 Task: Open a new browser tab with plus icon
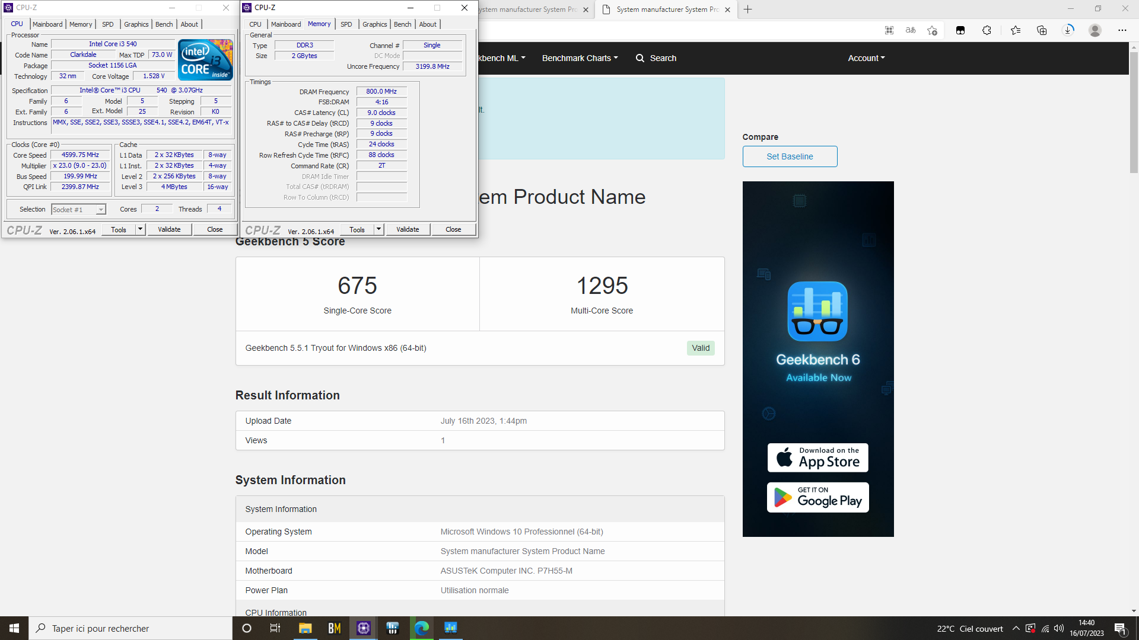click(748, 9)
